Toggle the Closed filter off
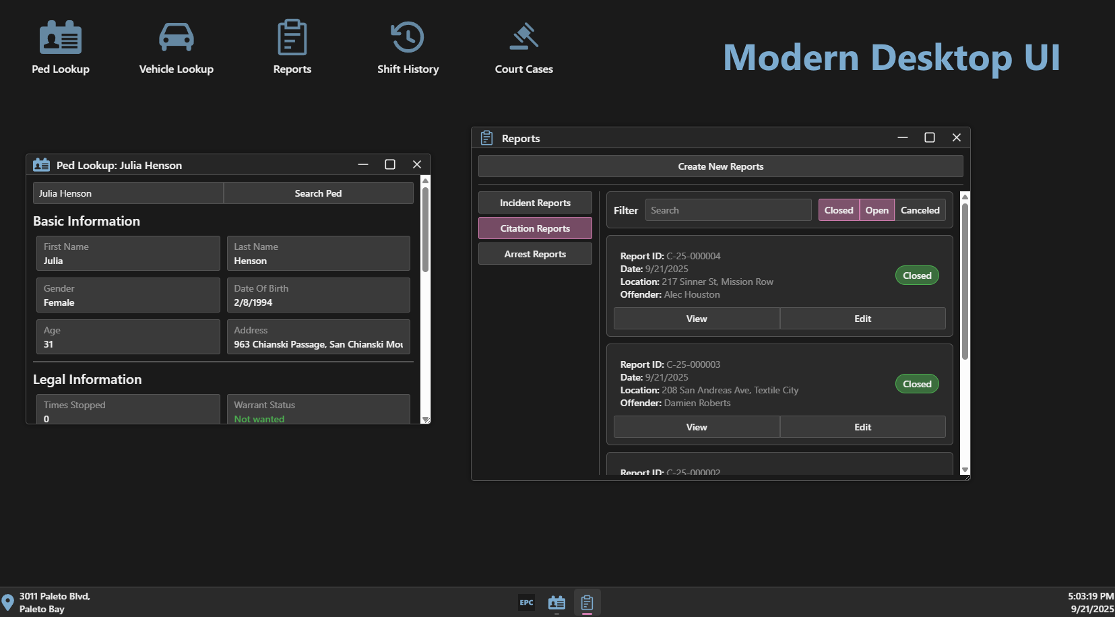Viewport: 1115px width, 617px height. click(838, 210)
